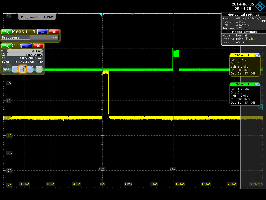
Task: Click the t1 cursor position field
Action: click(x=25, y=51)
